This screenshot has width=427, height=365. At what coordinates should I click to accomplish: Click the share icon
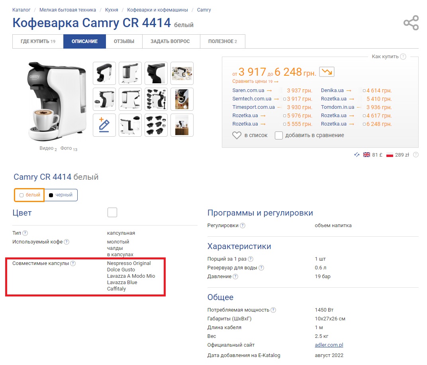411,23
